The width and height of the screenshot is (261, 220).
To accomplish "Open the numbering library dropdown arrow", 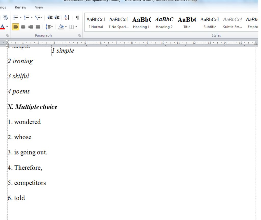I will 32,18.
